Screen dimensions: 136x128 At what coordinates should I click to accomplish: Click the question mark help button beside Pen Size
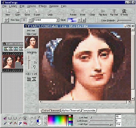[x=6, y=20]
